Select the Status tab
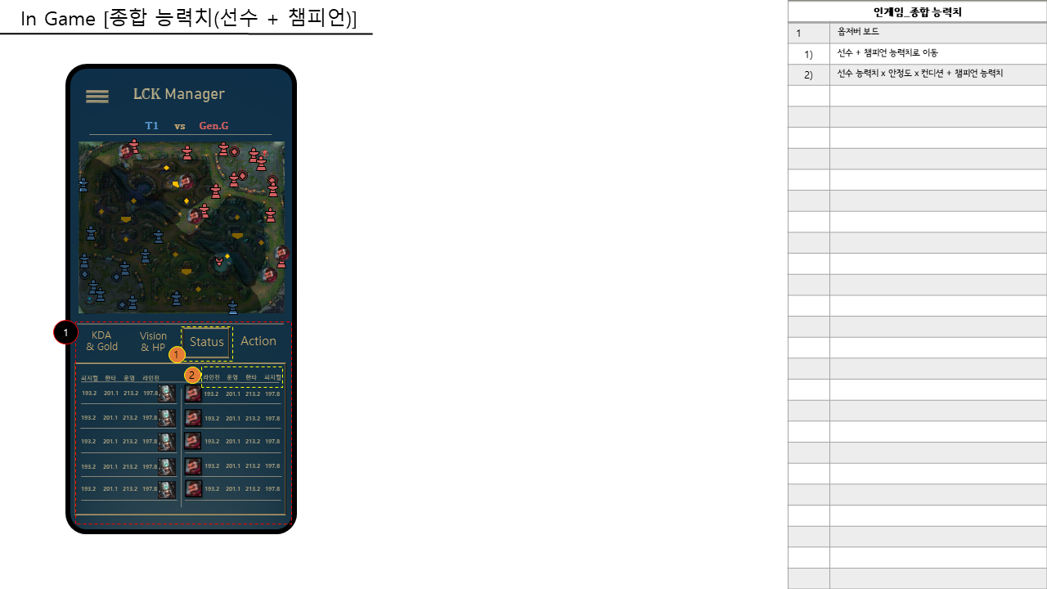Image resolution: width=1047 pixels, height=589 pixels. 206,342
